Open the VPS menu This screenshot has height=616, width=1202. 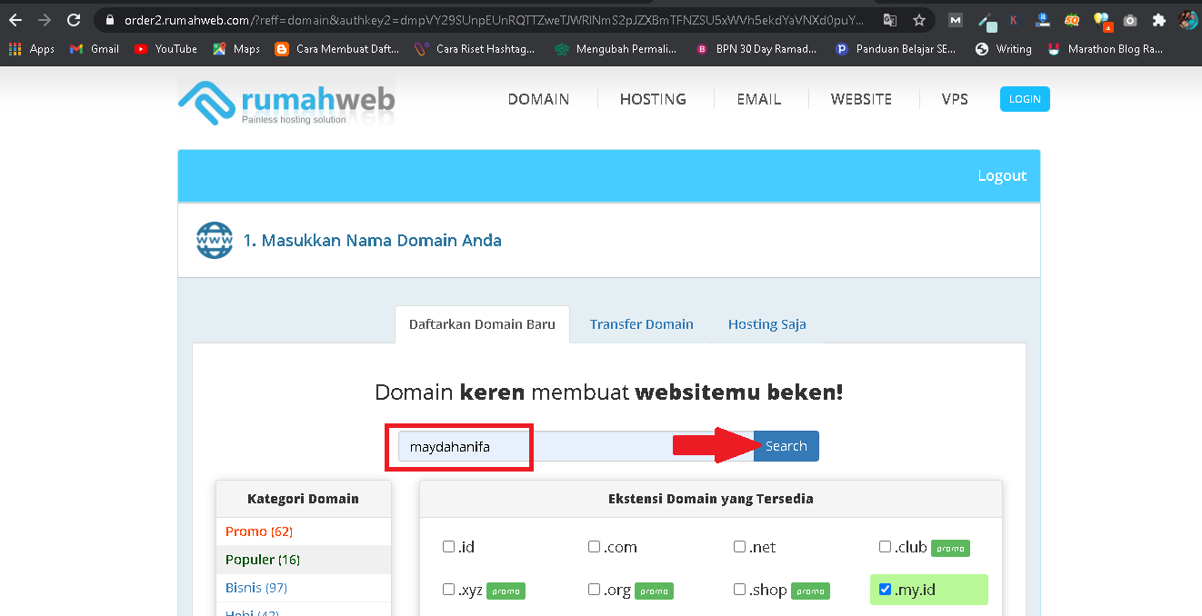(955, 99)
